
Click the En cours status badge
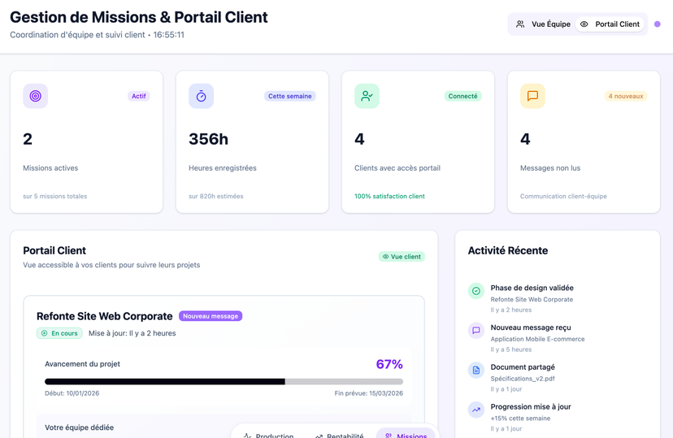pyautogui.click(x=59, y=333)
